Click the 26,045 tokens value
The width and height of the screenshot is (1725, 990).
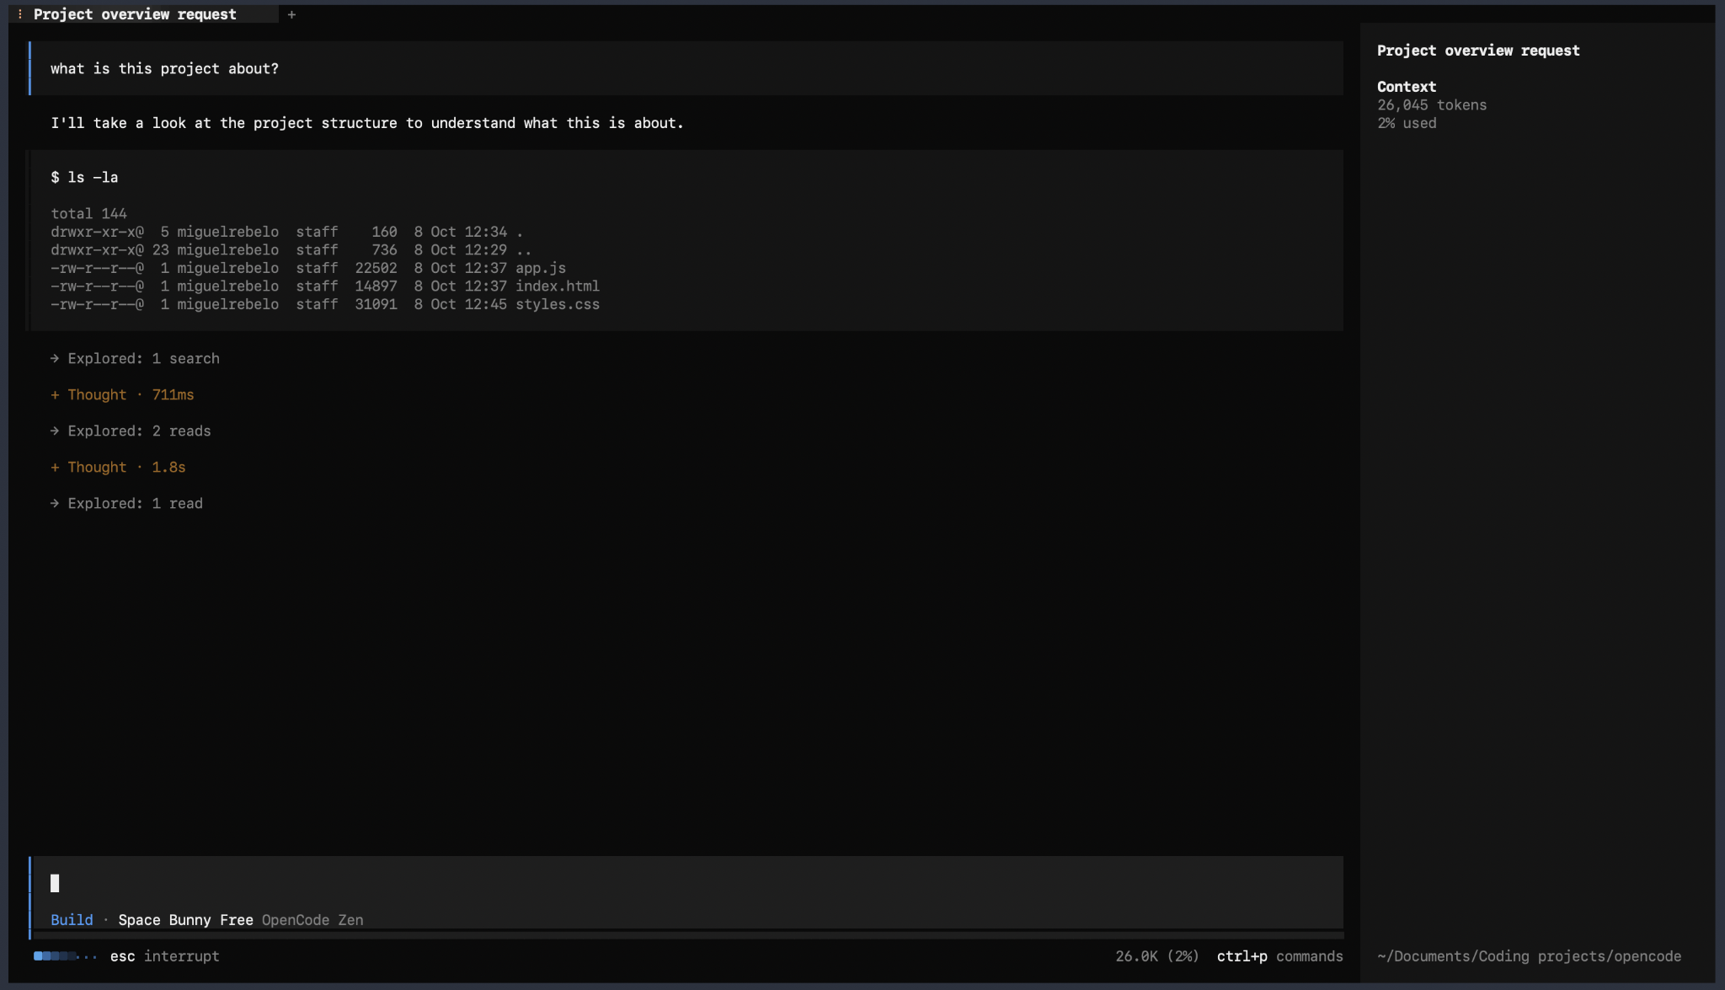[x=1432, y=105]
